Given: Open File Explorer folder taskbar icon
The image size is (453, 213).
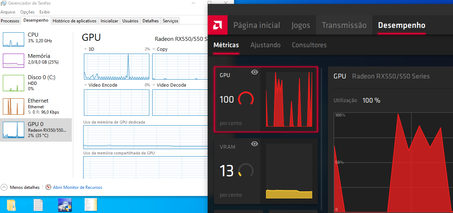Looking at the screenshot, I should (11, 205).
